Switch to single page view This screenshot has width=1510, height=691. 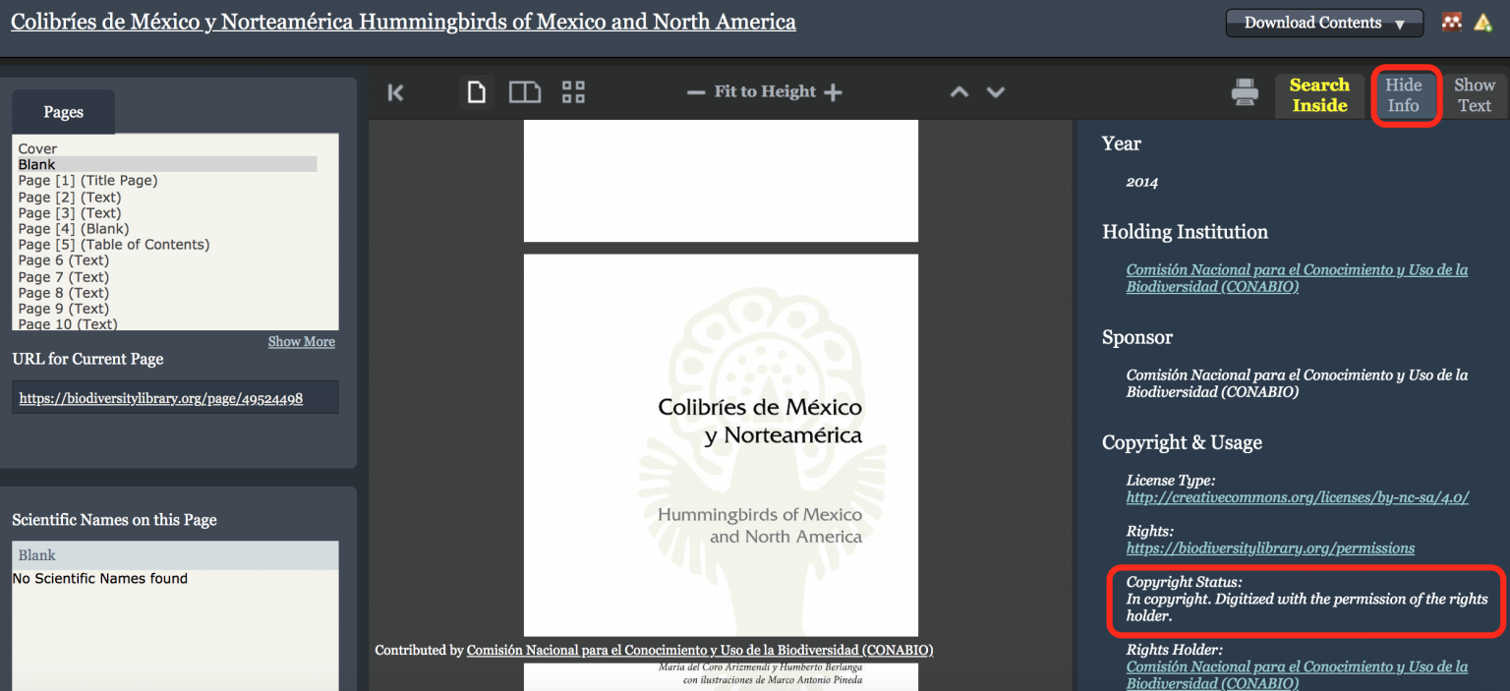[x=476, y=92]
